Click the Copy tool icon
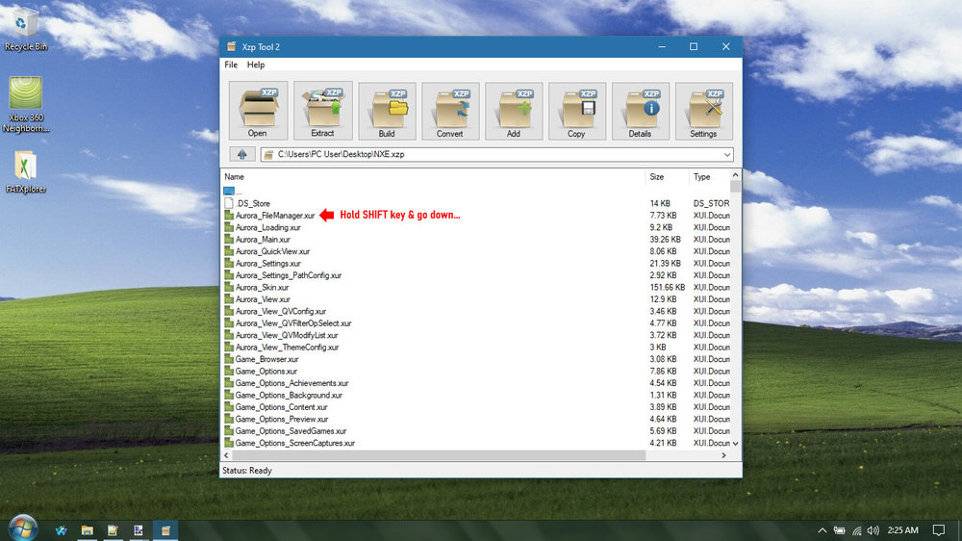The width and height of the screenshot is (962, 541). (x=576, y=111)
